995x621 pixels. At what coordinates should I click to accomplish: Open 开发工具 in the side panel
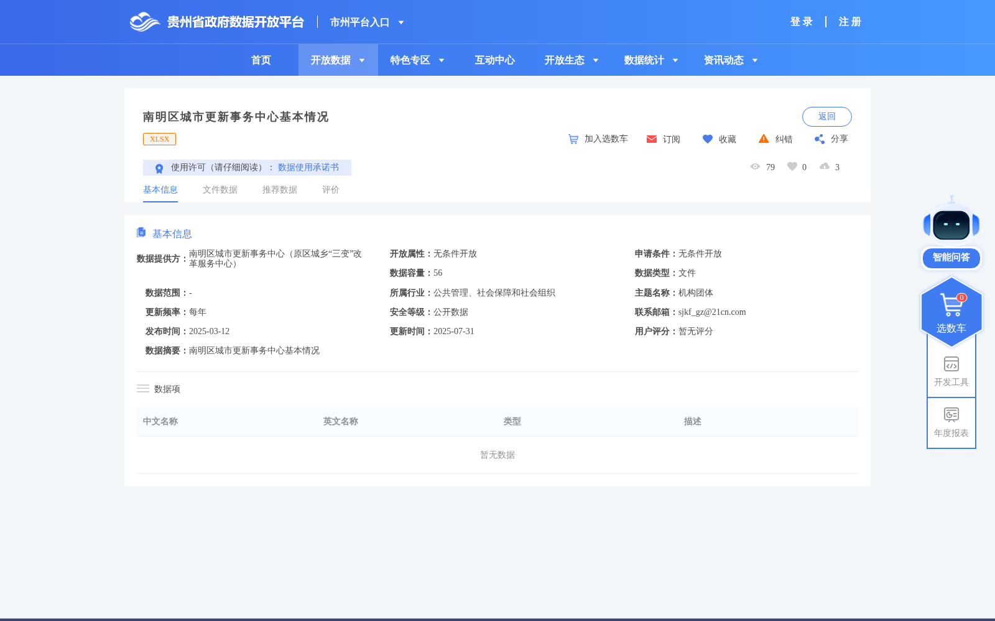pyautogui.click(x=951, y=372)
